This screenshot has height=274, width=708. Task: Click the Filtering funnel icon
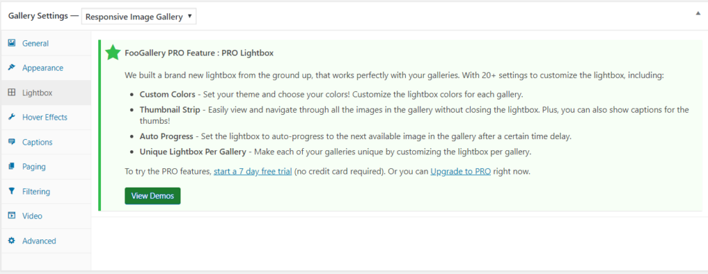(x=12, y=191)
